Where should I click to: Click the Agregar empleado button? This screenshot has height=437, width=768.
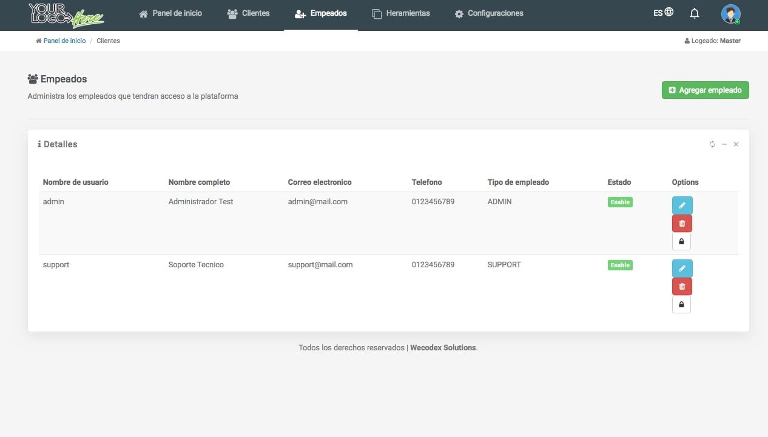(705, 90)
